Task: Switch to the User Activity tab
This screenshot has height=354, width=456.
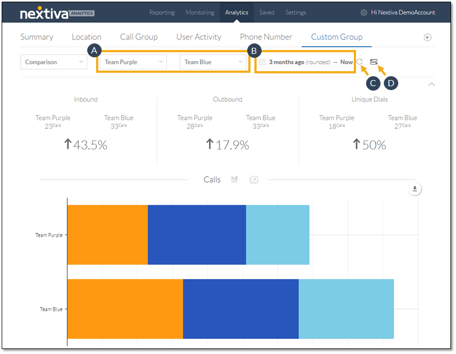Action: (199, 37)
